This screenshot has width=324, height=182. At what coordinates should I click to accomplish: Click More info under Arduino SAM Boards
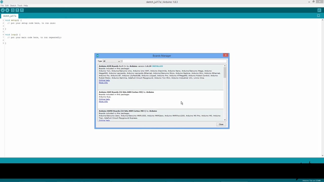pyautogui.click(x=103, y=101)
